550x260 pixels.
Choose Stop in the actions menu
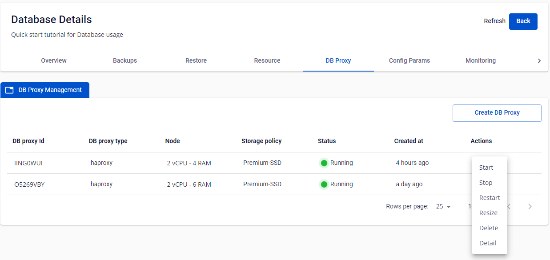(x=486, y=183)
